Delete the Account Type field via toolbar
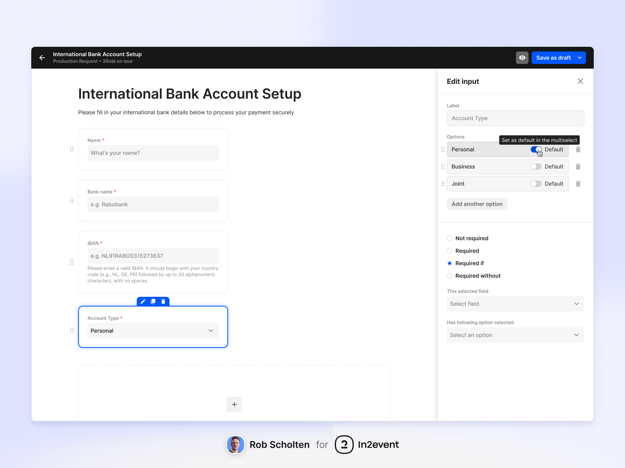 (163, 301)
